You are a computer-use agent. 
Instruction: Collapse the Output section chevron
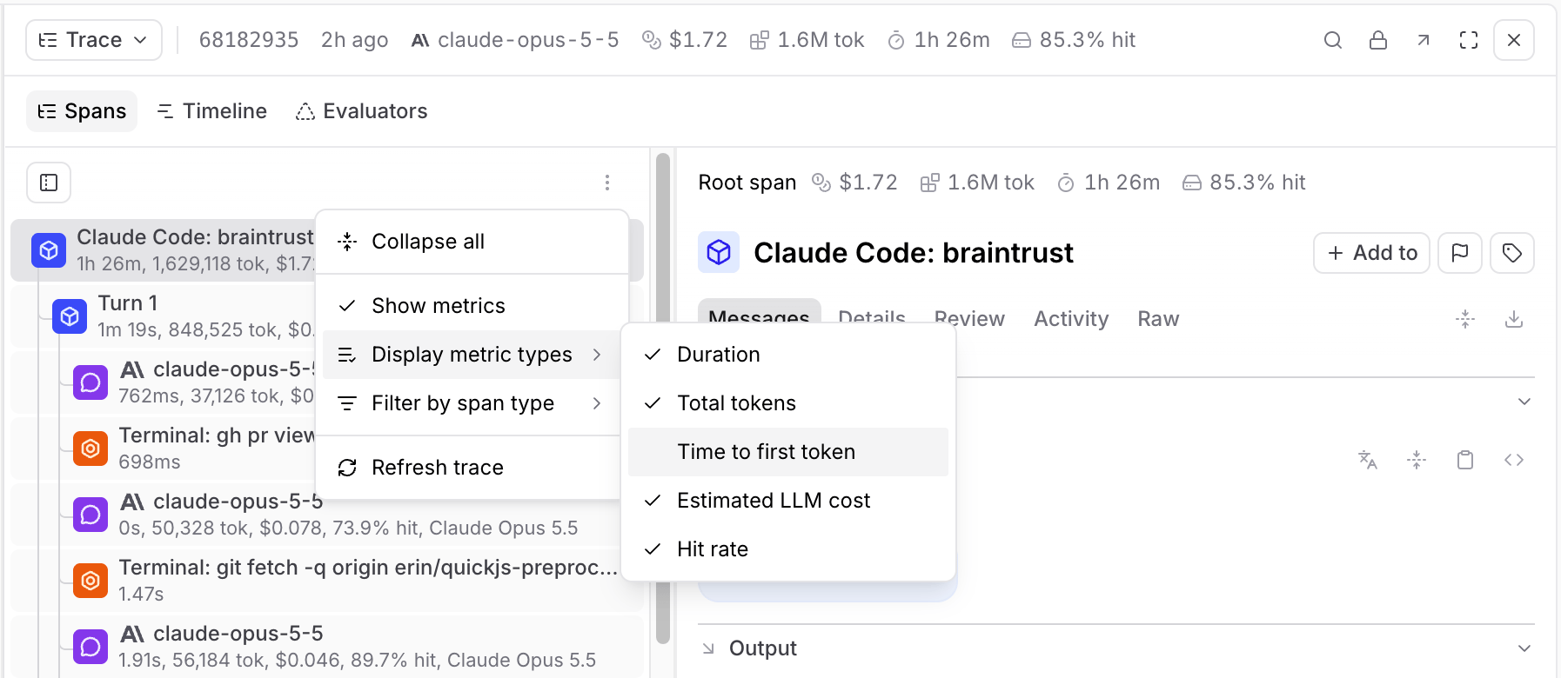[x=1524, y=648]
